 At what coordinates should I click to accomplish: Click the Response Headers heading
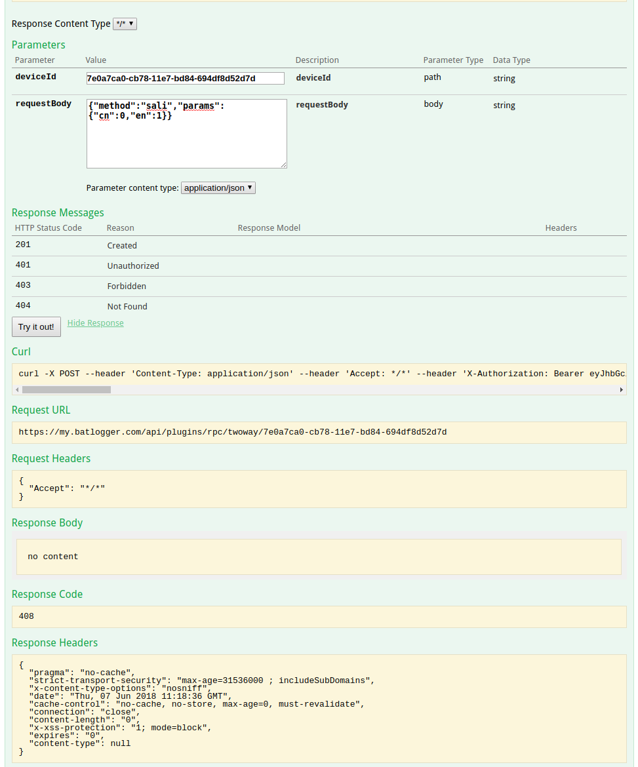[54, 642]
